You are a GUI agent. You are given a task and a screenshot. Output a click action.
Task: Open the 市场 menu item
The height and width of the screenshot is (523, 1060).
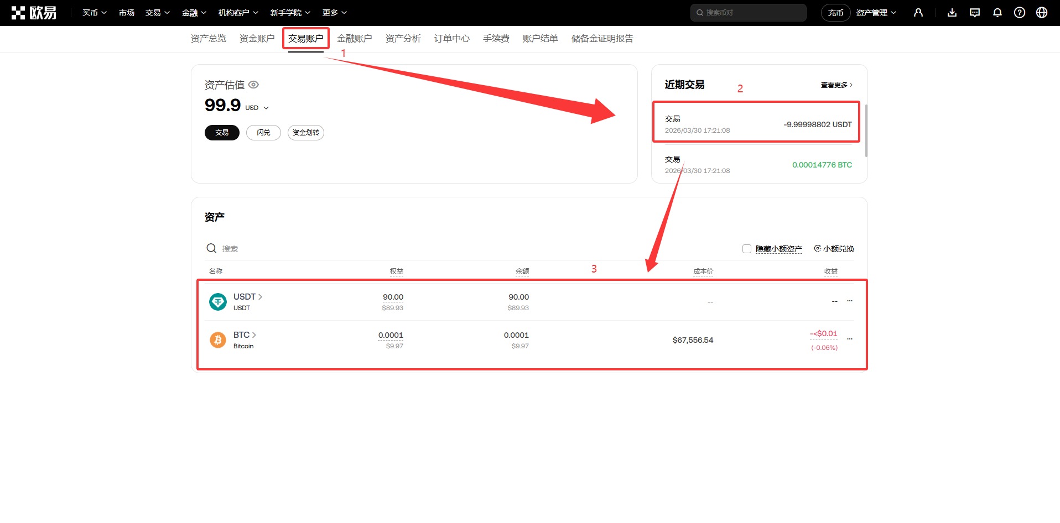tap(127, 13)
